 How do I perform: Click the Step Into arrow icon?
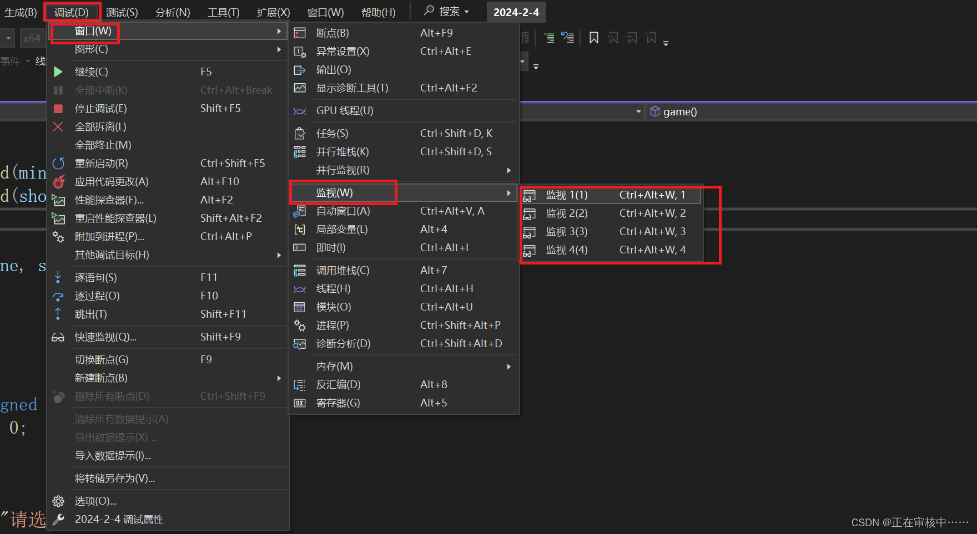[58, 277]
